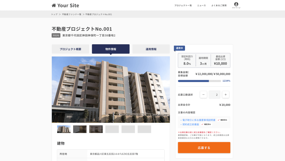
Task: Click the funding progress bar
Action: coord(199,81)
